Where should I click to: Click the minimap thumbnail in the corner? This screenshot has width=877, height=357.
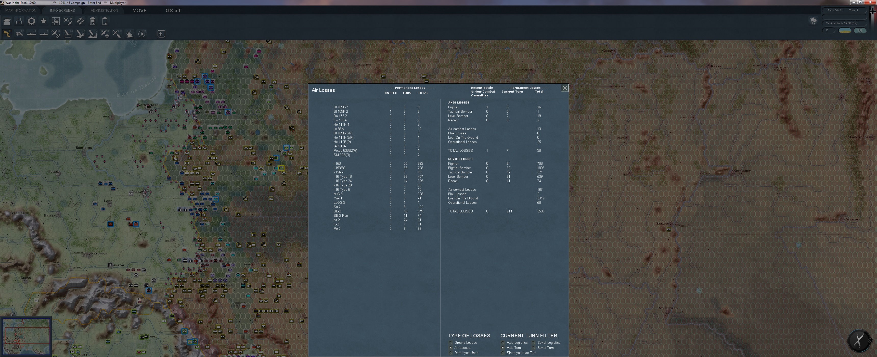[26, 336]
